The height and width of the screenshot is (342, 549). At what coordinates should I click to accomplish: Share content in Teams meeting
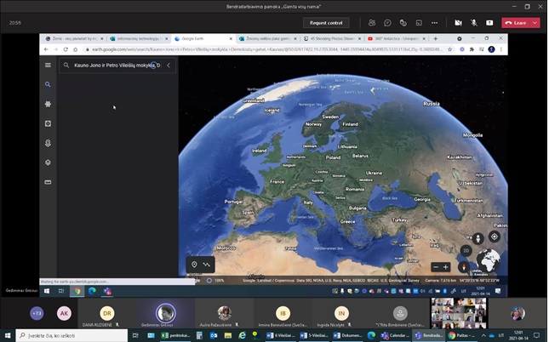click(489, 23)
